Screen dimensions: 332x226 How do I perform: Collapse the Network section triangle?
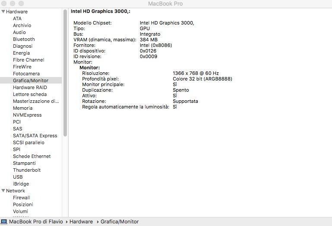click(x=3, y=191)
